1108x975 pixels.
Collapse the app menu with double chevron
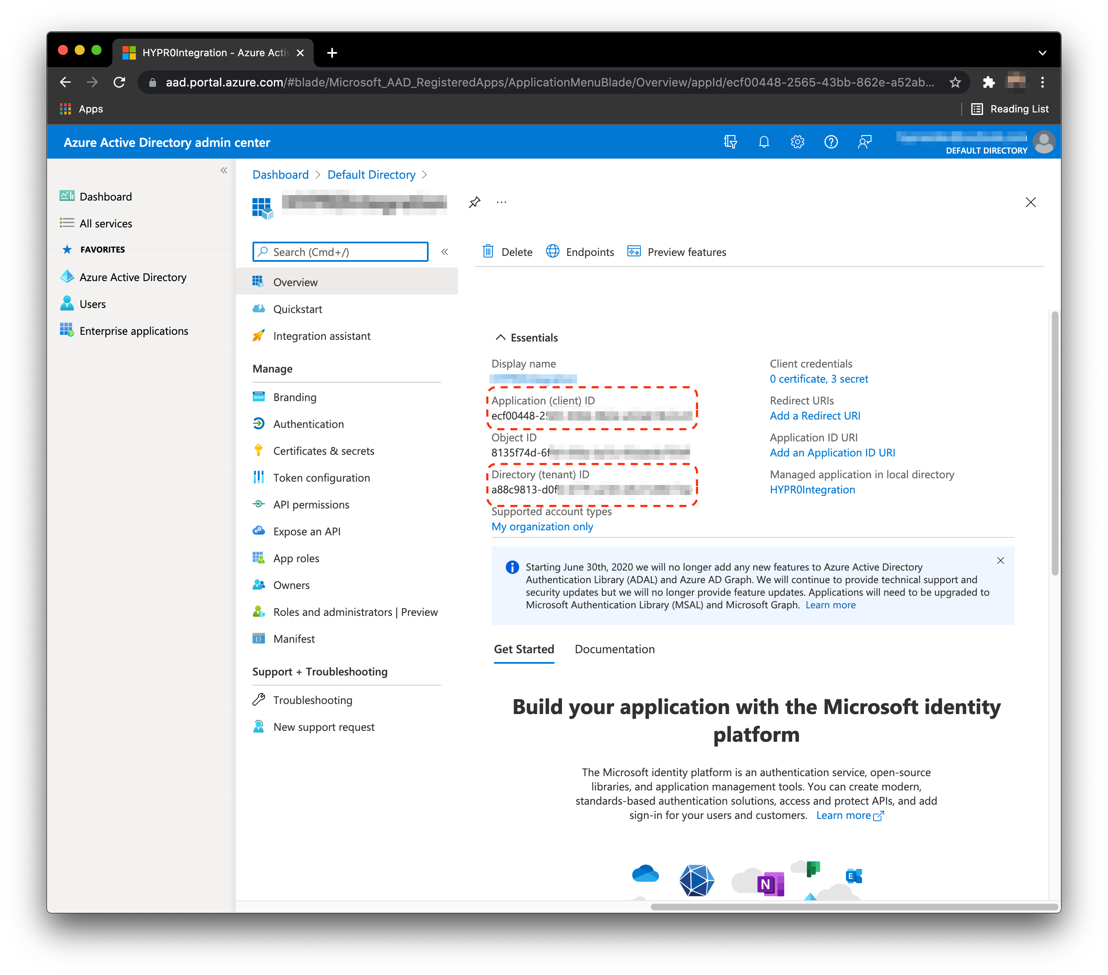(x=445, y=252)
